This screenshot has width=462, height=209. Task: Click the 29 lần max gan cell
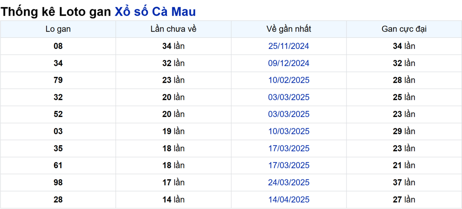(404, 131)
